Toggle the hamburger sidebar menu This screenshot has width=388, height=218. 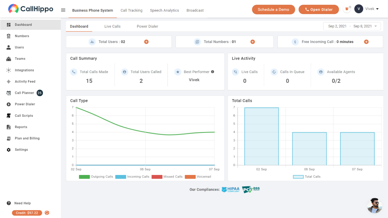point(63,10)
